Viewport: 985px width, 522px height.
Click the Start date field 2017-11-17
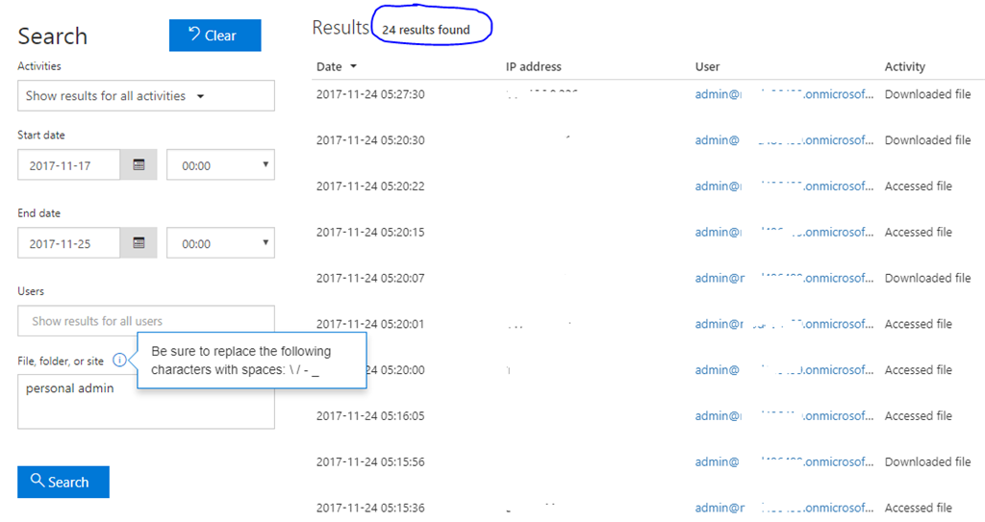pos(68,164)
